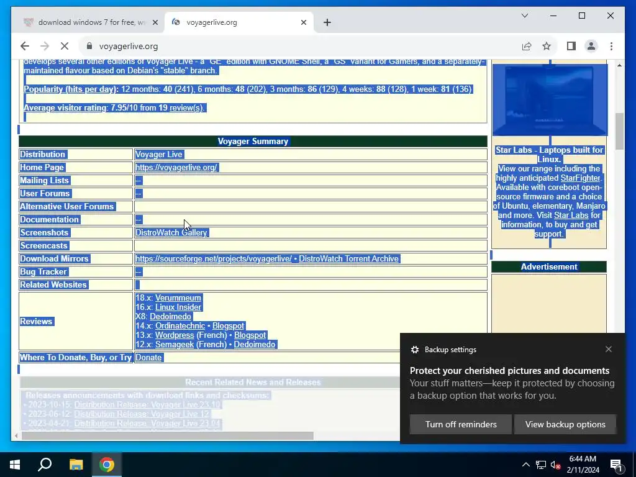Open the https://voyagerlive.org/ home page link
This screenshot has height=477, width=636.
coord(176,167)
